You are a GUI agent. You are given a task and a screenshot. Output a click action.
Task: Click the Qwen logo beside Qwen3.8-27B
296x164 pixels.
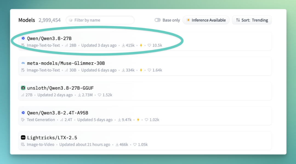(23, 38)
